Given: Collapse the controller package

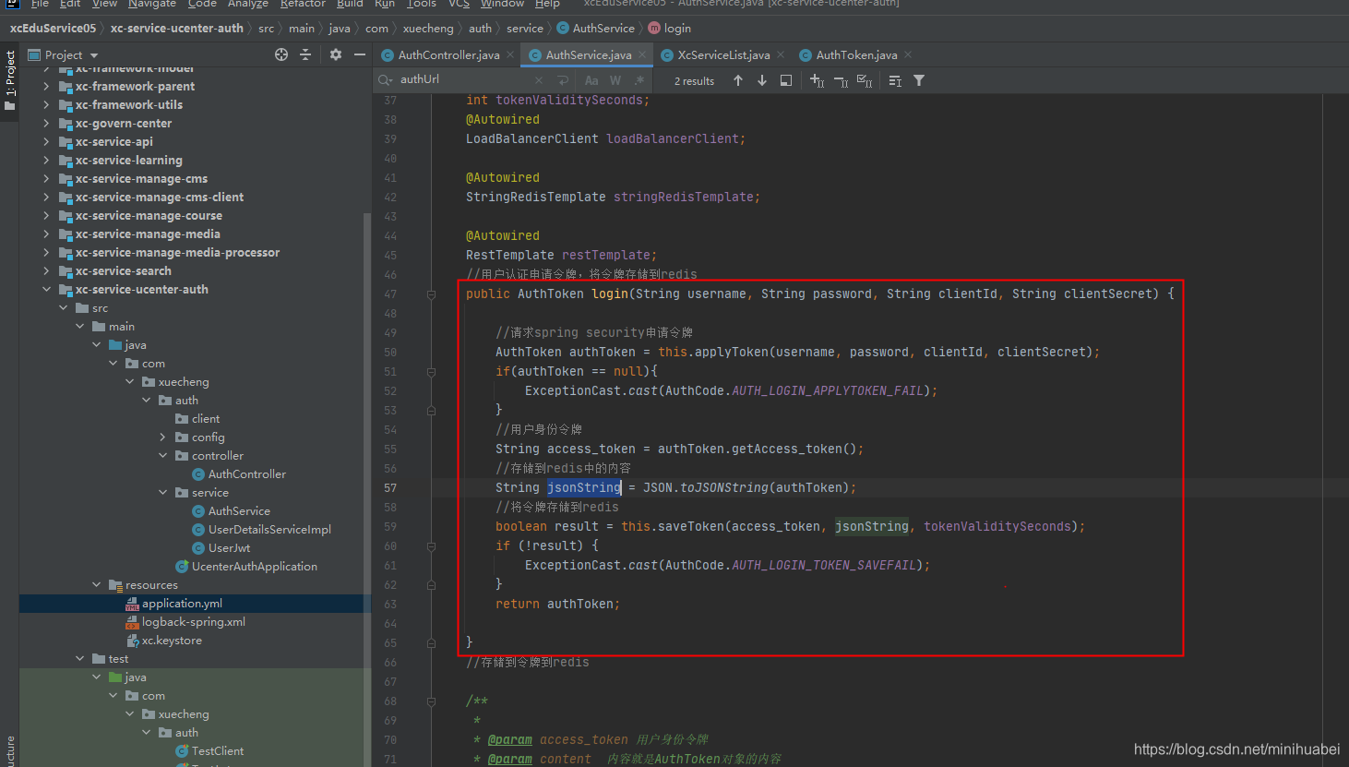Looking at the screenshot, I should (x=162, y=456).
